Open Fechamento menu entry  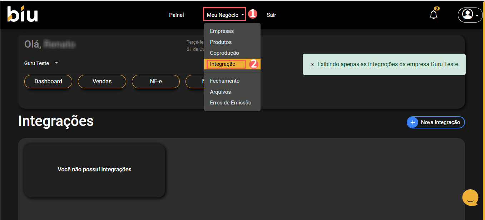(224, 81)
